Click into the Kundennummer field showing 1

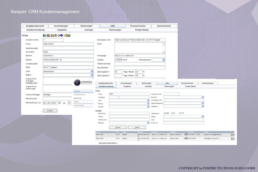[x=53, y=40]
